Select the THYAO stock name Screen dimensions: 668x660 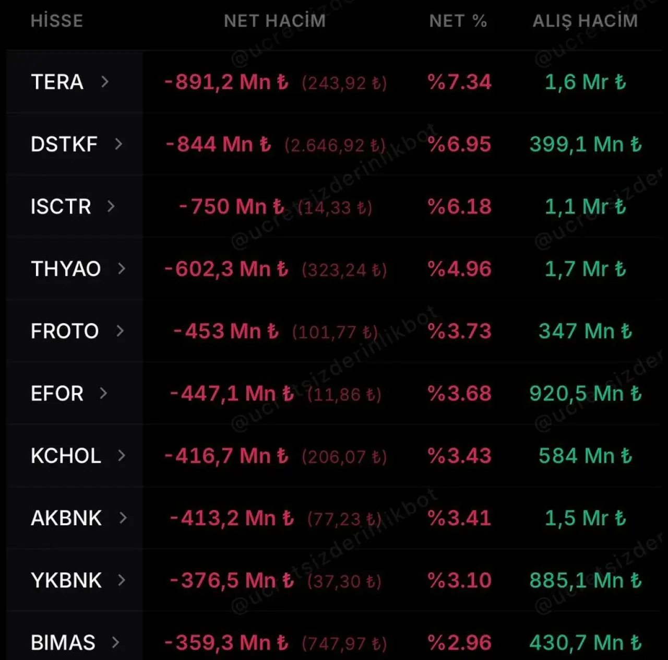coord(66,269)
